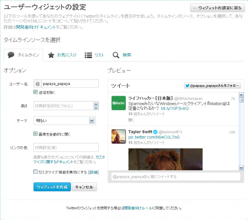Switch to the タイムライン tab
This screenshot has width=248, height=220.
(23, 55)
